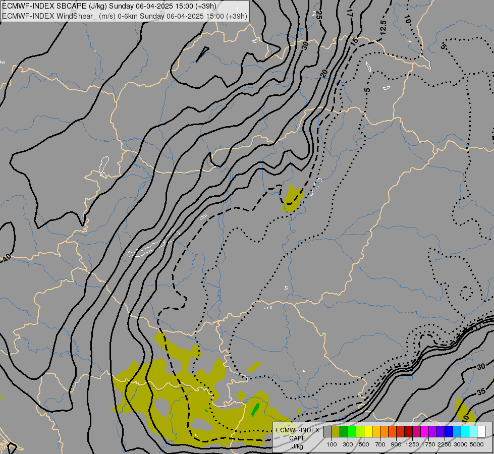Click the amber legend swatch
The width and height of the screenshot is (494, 454).
click(x=376, y=431)
